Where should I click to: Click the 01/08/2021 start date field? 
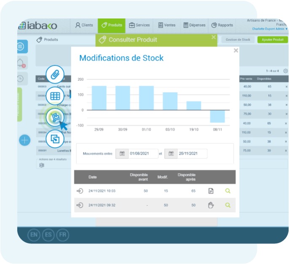coord(143,153)
